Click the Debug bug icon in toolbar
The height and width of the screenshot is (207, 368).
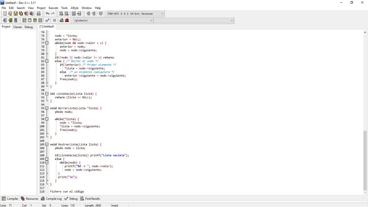click(x=67, y=20)
